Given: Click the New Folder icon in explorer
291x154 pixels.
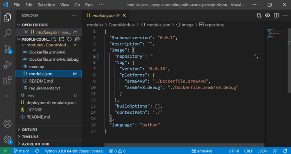Looking at the screenshot, I should pos(62,39).
